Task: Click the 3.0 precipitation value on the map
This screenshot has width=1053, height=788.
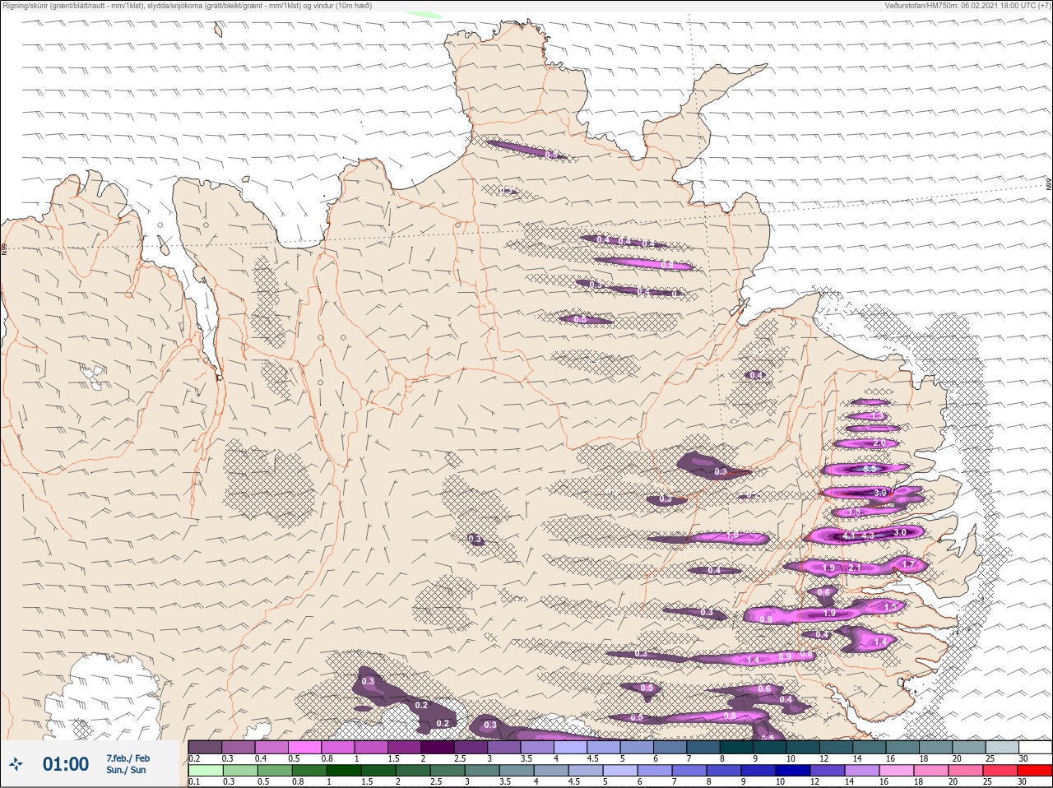Action: pyautogui.click(x=900, y=532)
